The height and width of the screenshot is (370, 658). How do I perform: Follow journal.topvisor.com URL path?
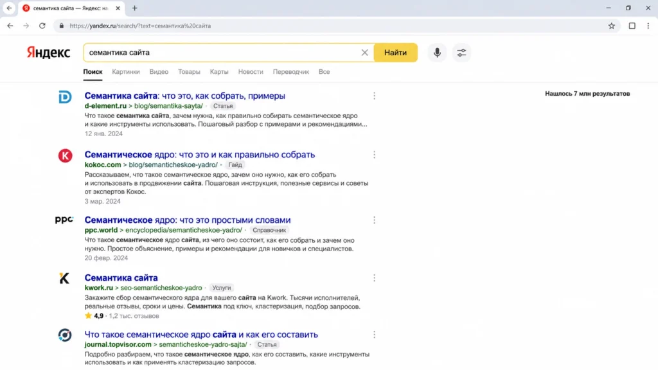tap(166, 344)
